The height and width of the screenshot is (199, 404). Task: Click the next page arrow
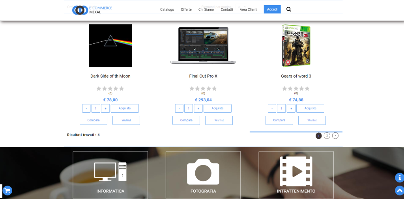335,136
